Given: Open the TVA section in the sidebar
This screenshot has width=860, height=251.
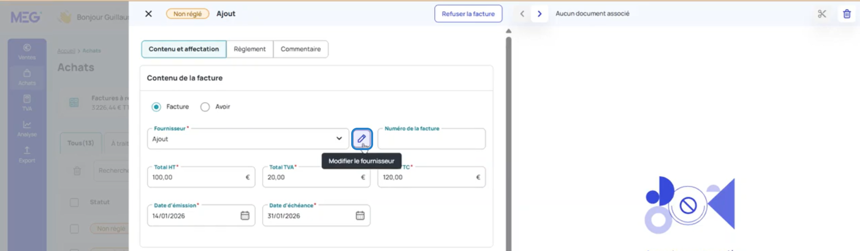Looking at the screenshot, I should coord(27,103).
